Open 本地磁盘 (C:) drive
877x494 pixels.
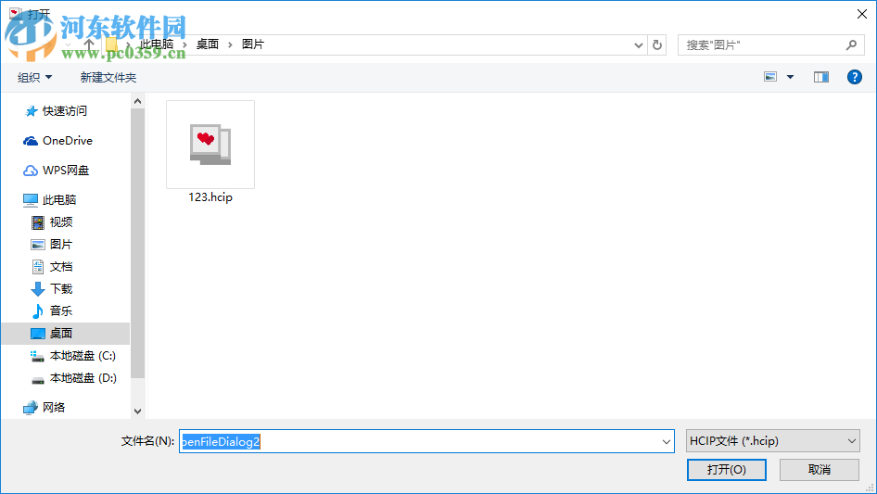(x=83, y=356)
